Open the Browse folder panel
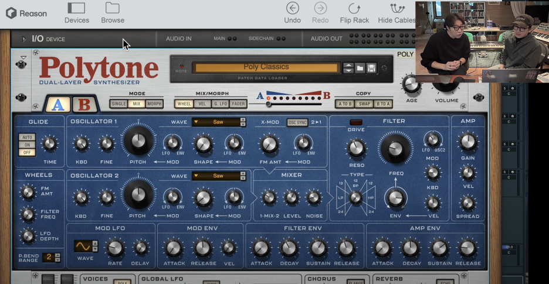 [x=113, y=13]
